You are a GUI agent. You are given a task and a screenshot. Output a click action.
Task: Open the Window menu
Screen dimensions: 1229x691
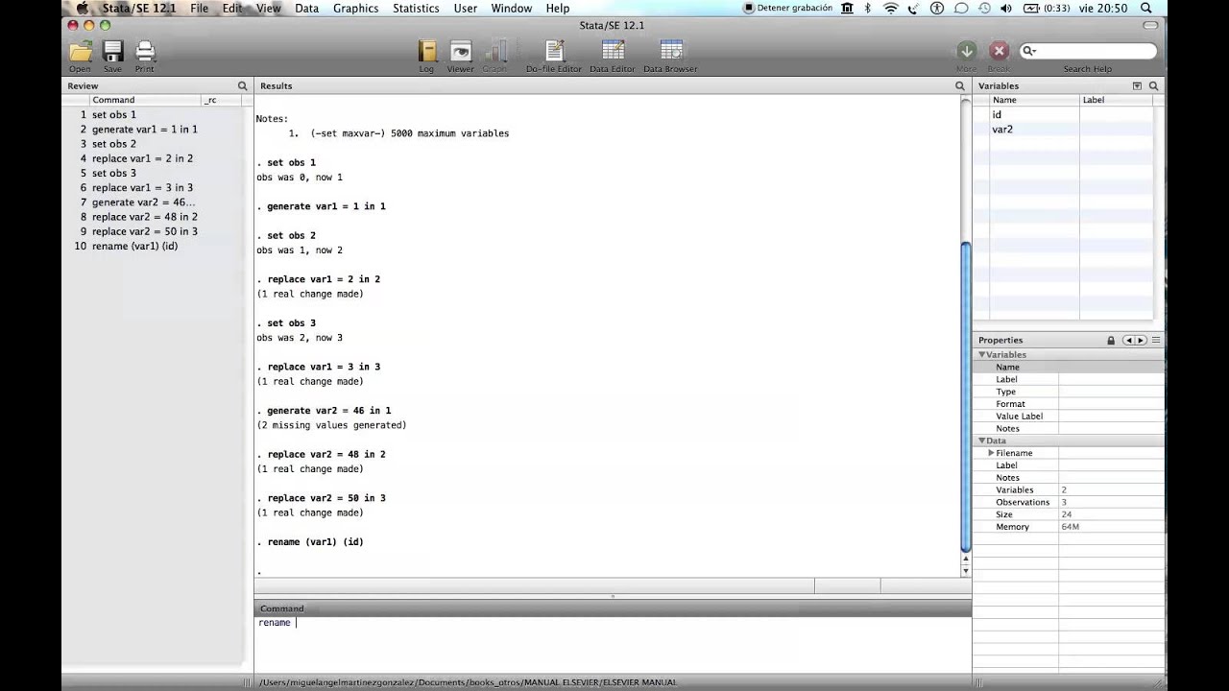(x=512, y=8)
